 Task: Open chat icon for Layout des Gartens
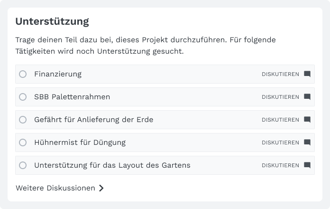click(307, 165)
